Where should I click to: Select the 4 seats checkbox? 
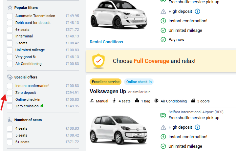tap(10, 129)
